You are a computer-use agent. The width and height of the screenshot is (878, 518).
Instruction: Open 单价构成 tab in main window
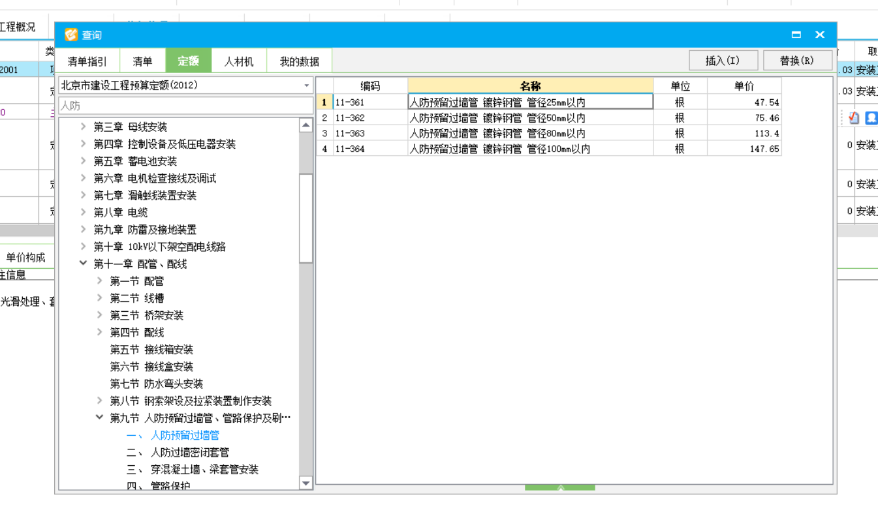pos(26,257)
